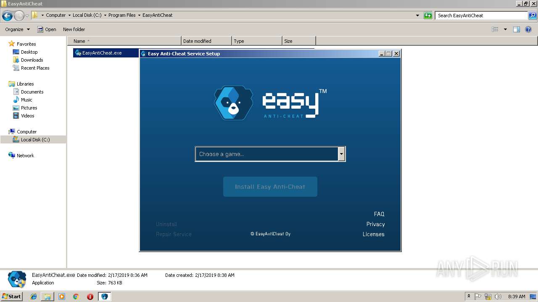Open the view options dropdown arrow
The width and height of the screenshot is (538, 302).
click(505, 29)
